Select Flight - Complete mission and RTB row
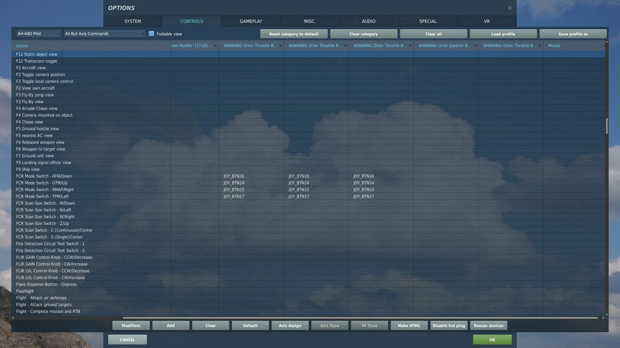620x348 pixels. click(308, 311)
